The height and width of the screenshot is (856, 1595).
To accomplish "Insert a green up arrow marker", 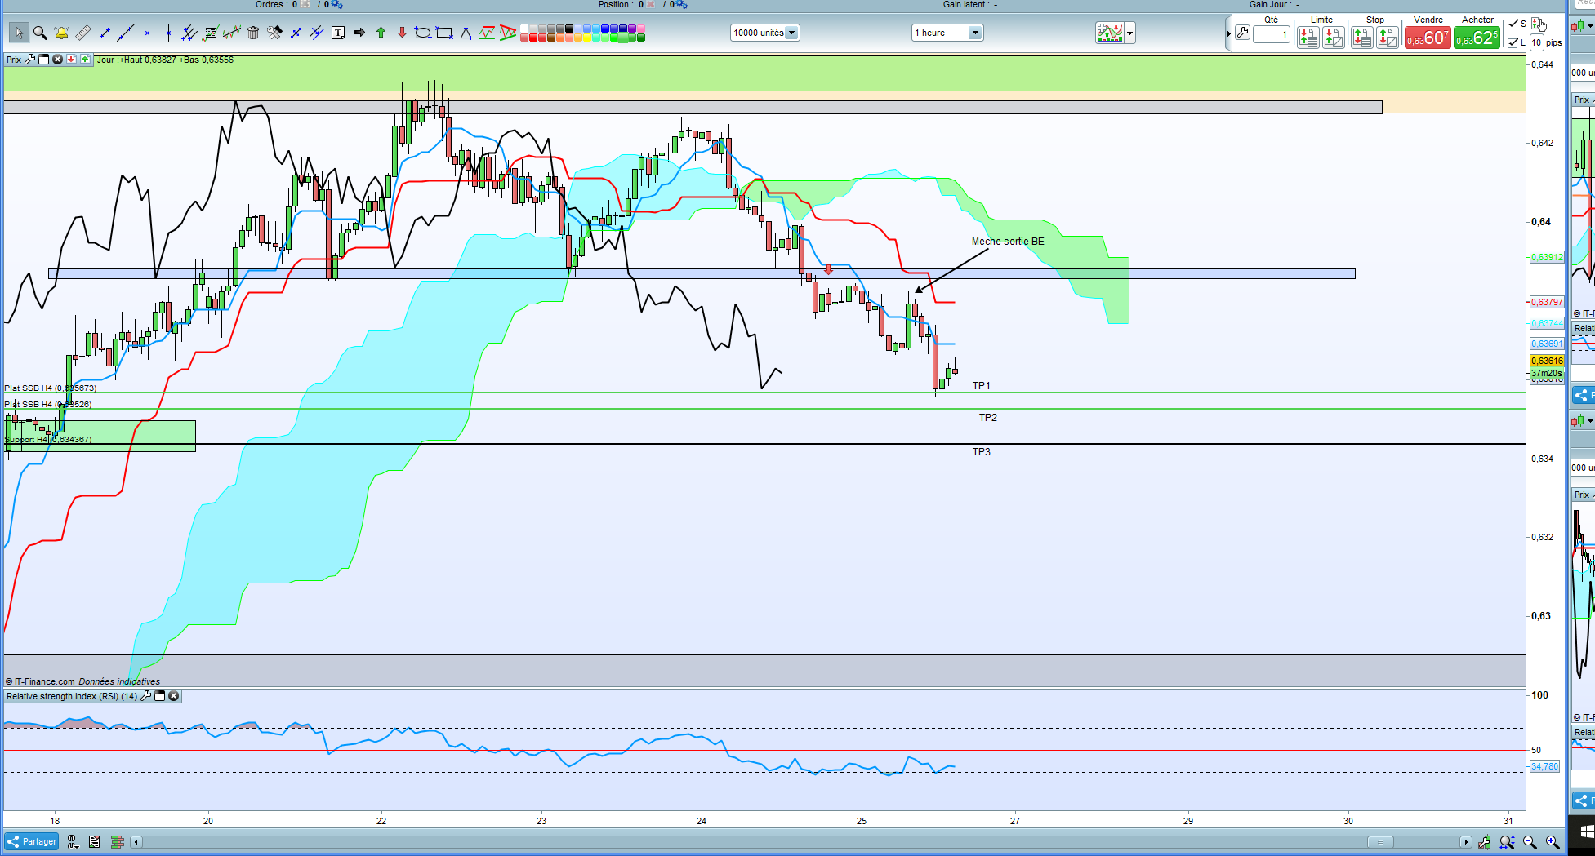I will [x=381, y=33].
